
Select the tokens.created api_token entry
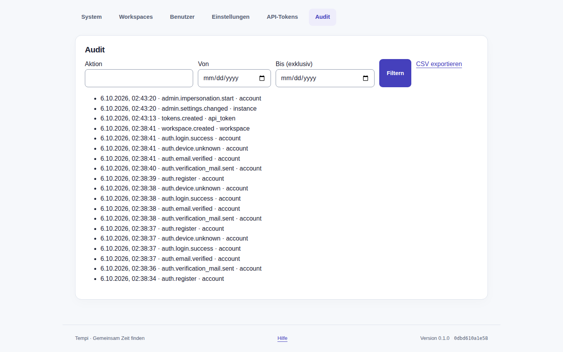click(x=168, y=119)
